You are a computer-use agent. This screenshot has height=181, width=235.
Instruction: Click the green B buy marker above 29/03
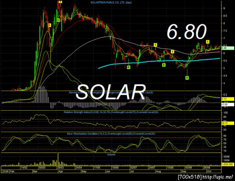[58, 20]
